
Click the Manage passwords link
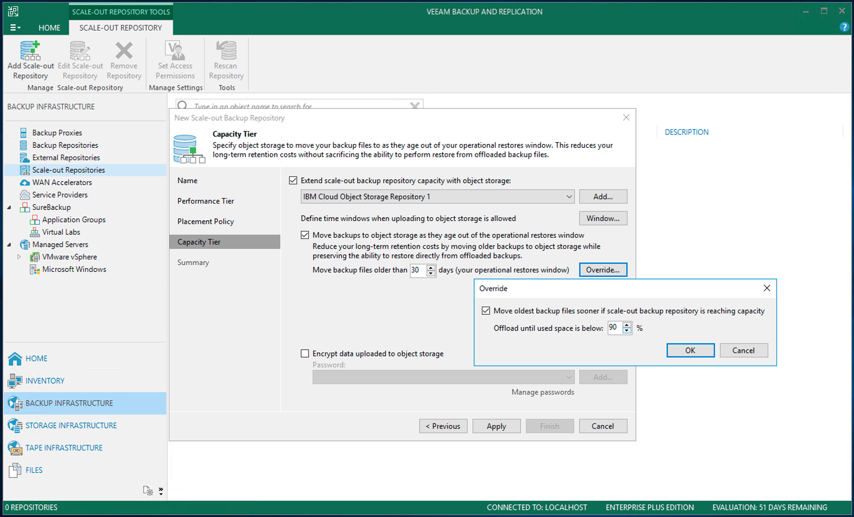pos(542,392)
